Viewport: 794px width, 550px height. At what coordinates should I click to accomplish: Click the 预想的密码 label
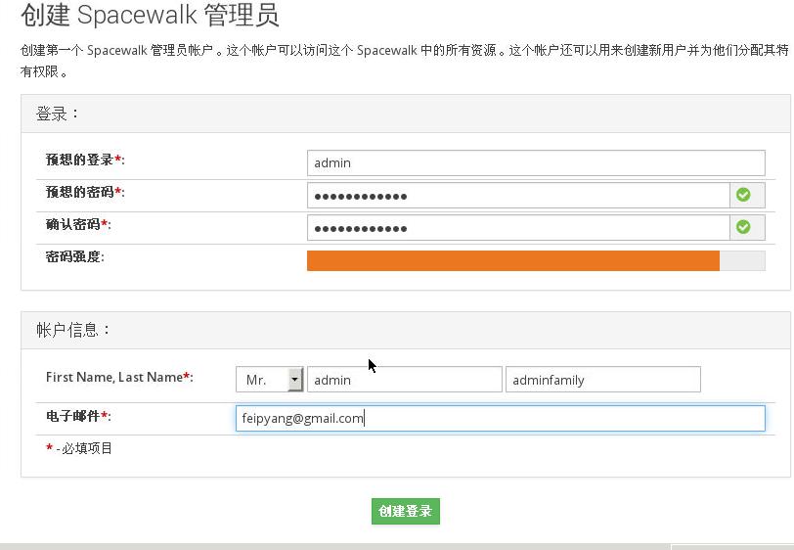point(85,192)
